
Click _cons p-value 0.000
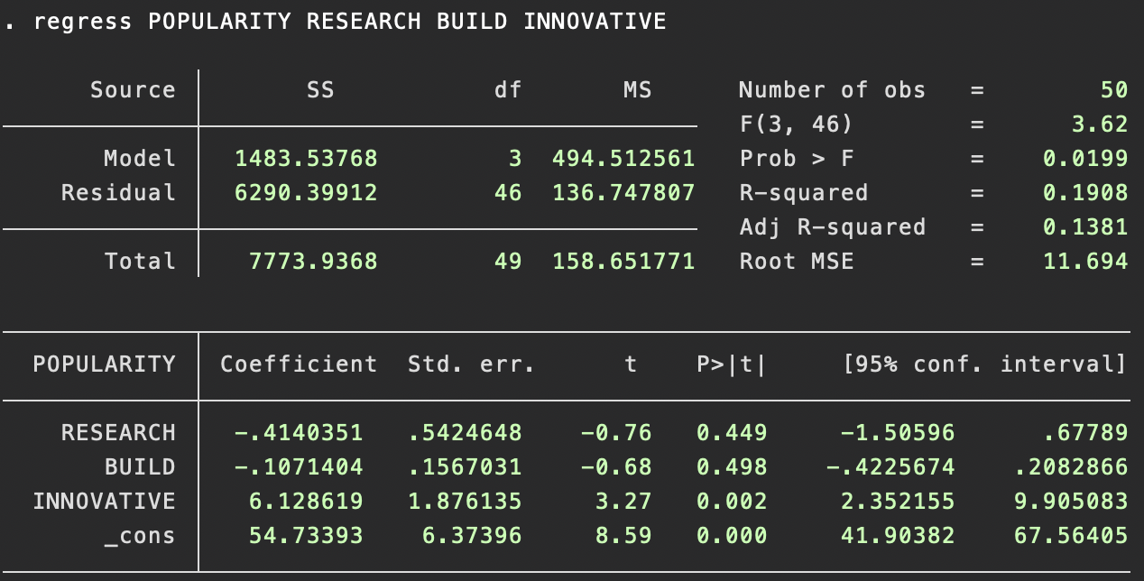(732, 536)
